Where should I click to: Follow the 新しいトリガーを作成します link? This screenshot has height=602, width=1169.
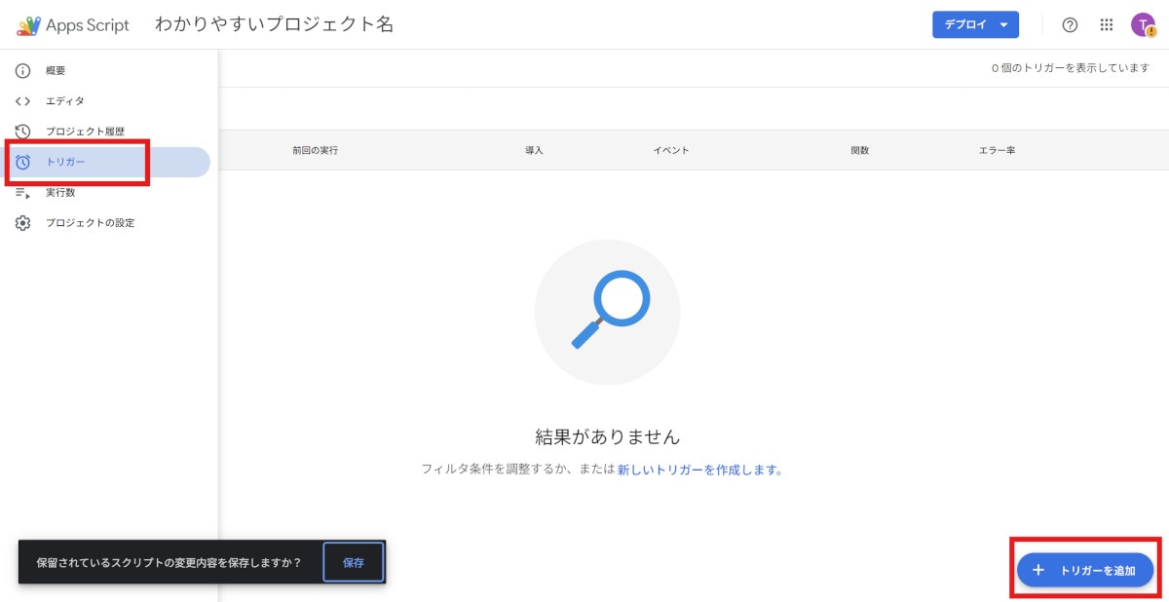tap(699, 470)
